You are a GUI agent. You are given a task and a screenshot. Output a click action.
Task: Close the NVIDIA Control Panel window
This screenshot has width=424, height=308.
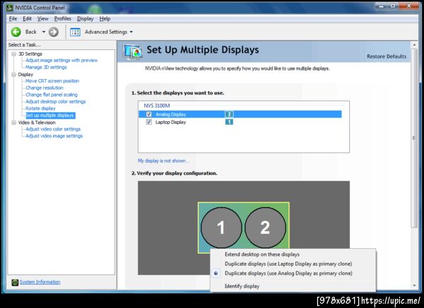(x=409, y=6)
